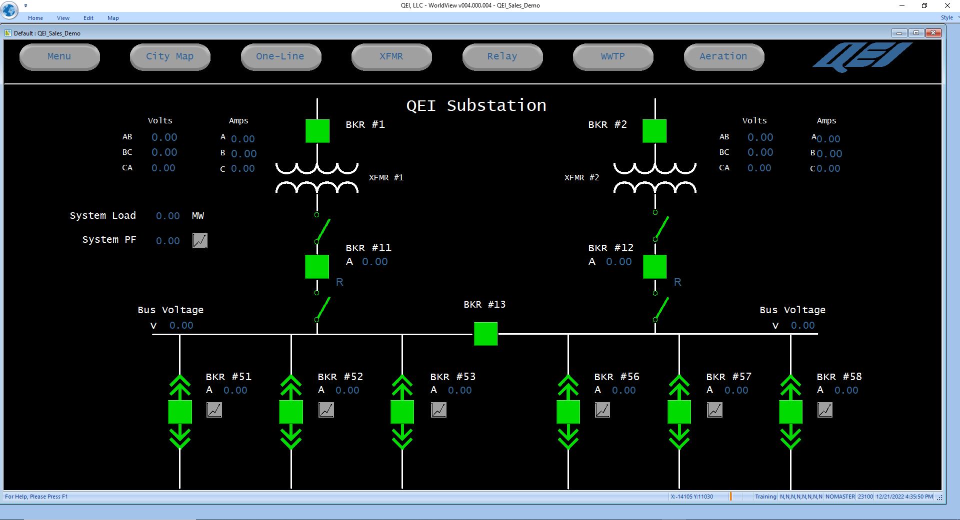
Task: Select breaker BKR #1 green symbol
Action: coord(317,131)
